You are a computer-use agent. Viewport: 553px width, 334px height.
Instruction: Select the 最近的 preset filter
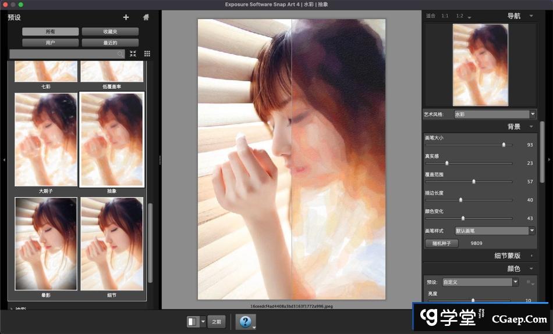tap(110, 42)
